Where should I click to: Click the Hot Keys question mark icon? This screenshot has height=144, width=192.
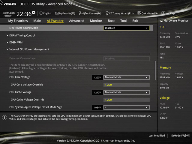click(x=163, y=13)
